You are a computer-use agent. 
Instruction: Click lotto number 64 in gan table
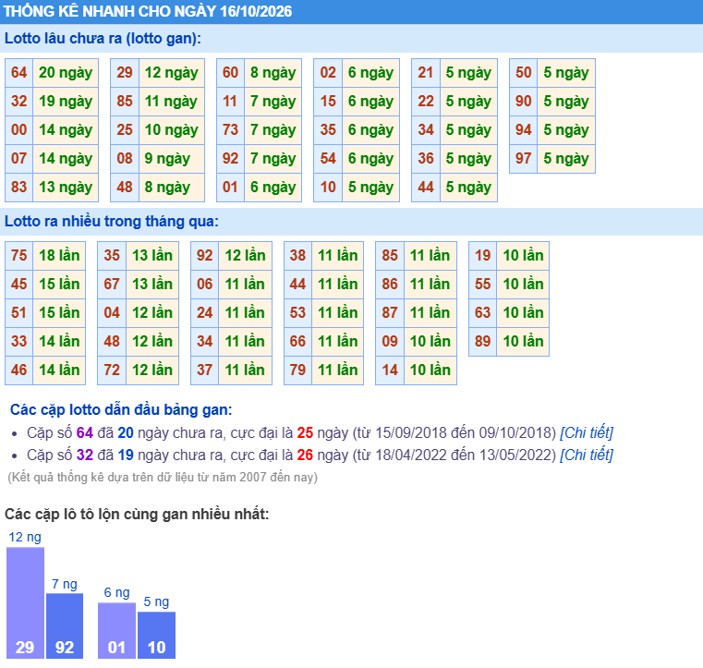18,73
